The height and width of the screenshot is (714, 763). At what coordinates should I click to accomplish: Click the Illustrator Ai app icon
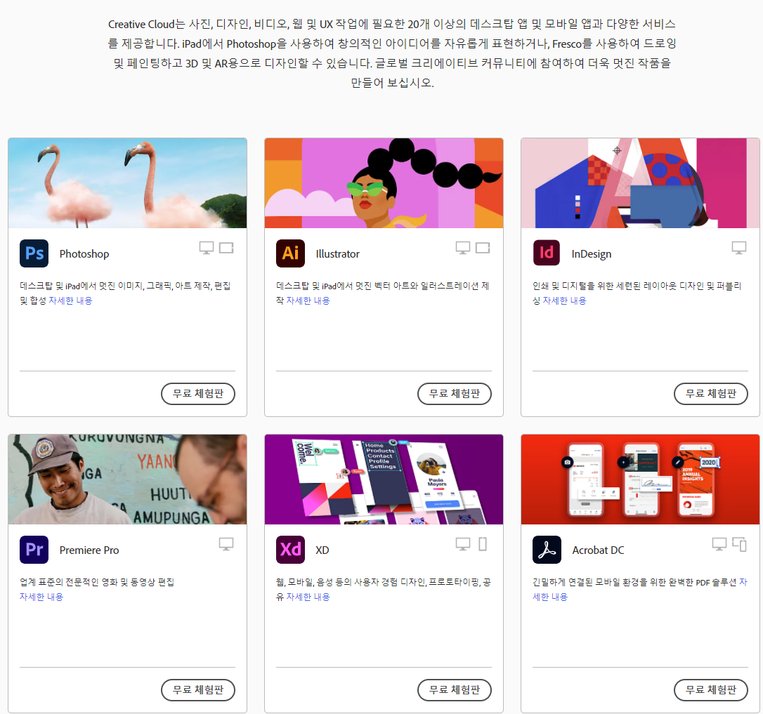(x=290, y=253)
